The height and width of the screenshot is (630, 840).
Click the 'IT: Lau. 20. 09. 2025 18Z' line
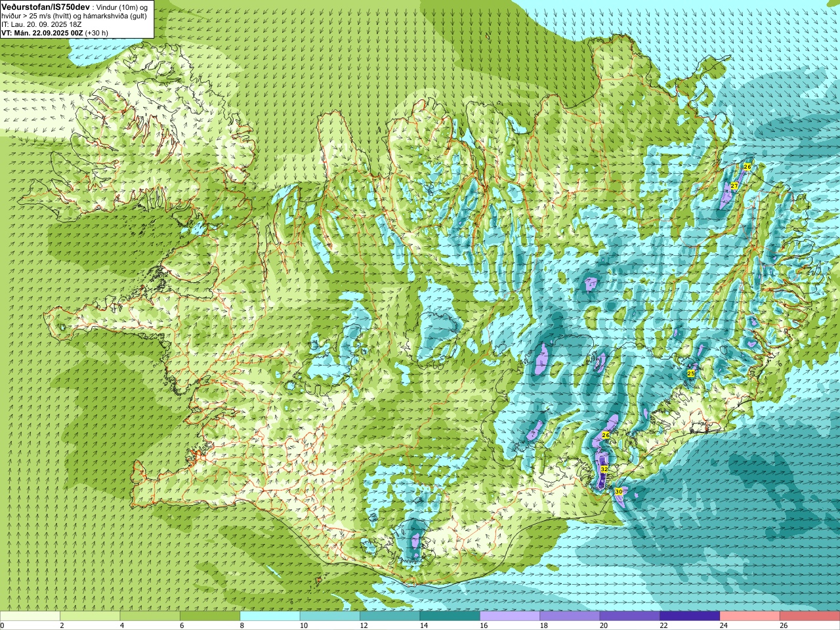(x=41, y=24)
